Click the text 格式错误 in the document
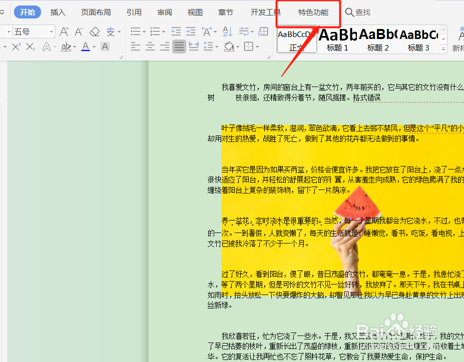 coord(367,97)
